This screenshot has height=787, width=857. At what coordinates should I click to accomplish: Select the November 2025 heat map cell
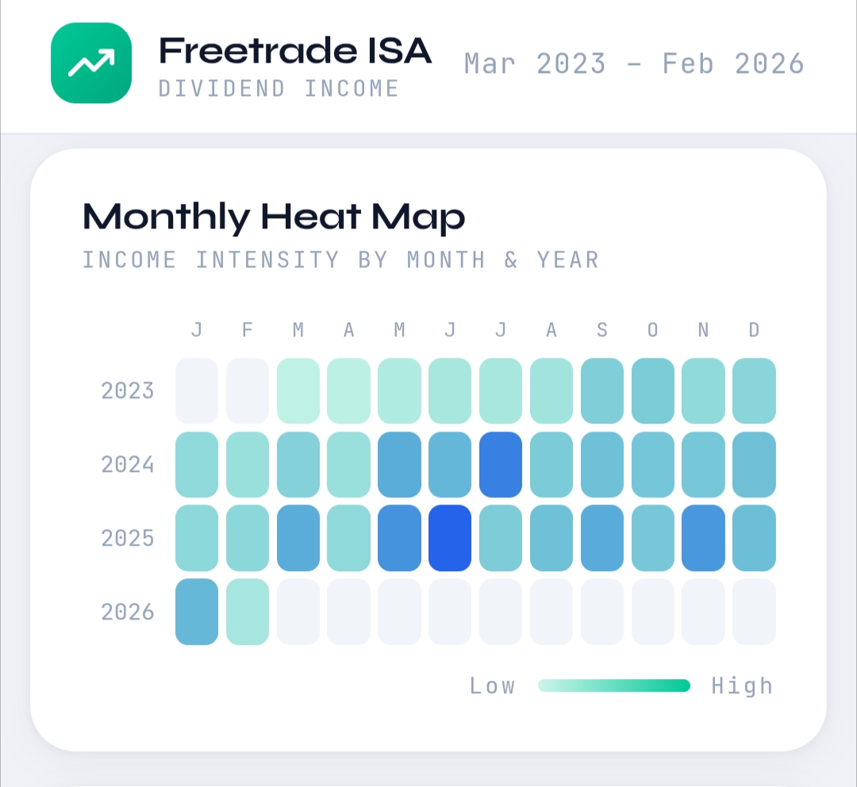point(703,538)
